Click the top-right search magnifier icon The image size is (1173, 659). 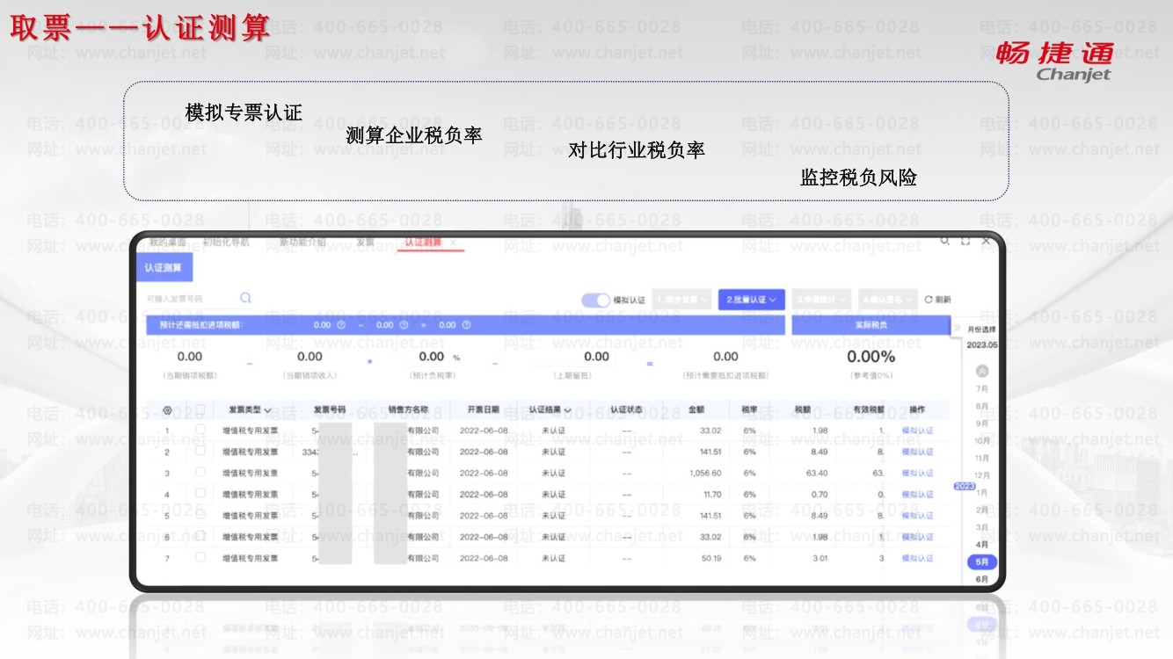pos(945,241)
